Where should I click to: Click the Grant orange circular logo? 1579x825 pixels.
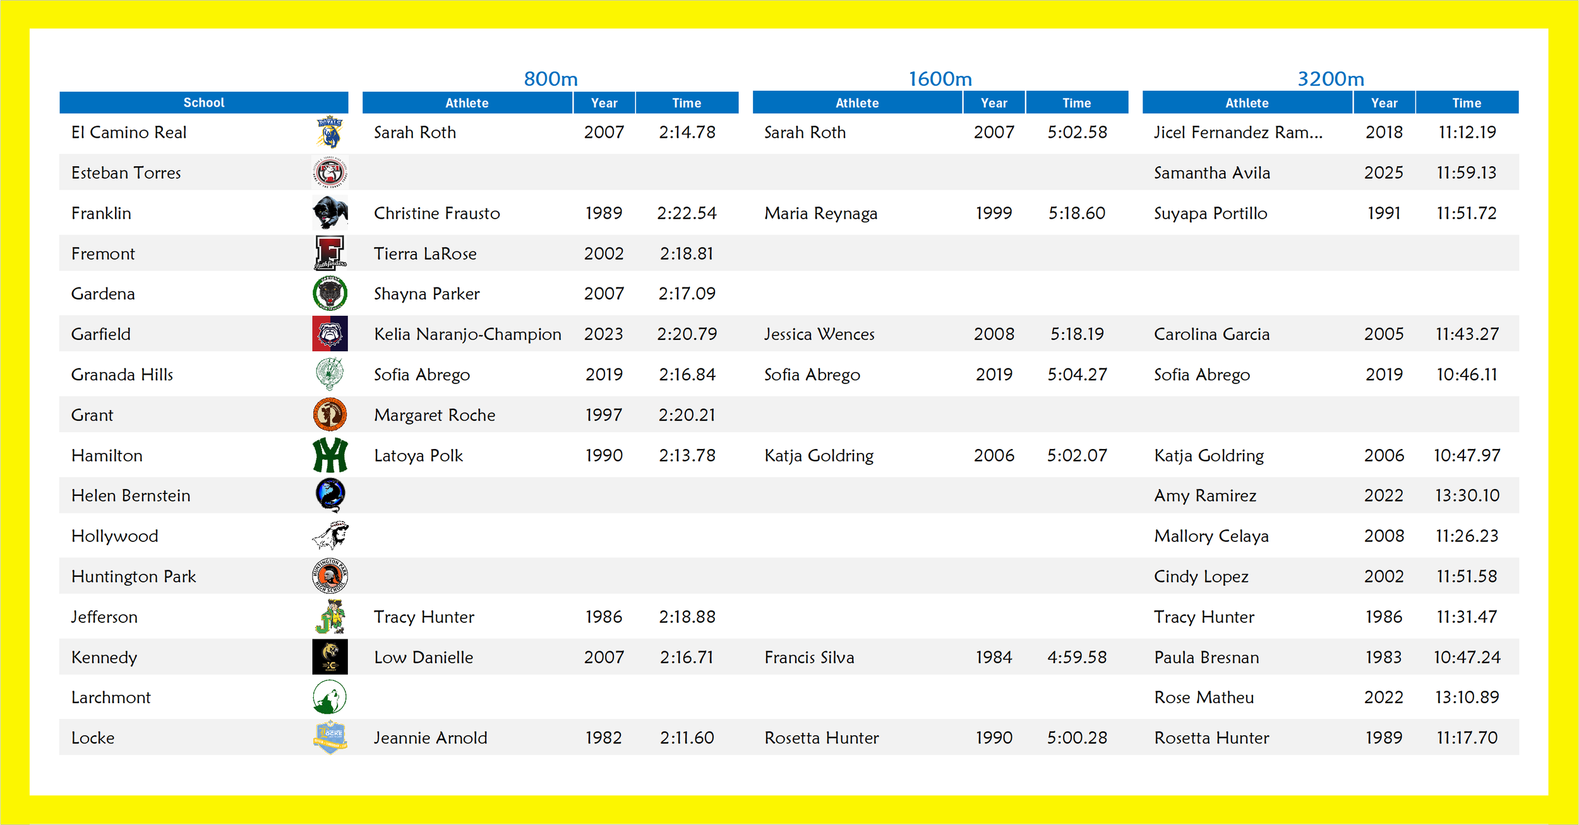point(330,415)
